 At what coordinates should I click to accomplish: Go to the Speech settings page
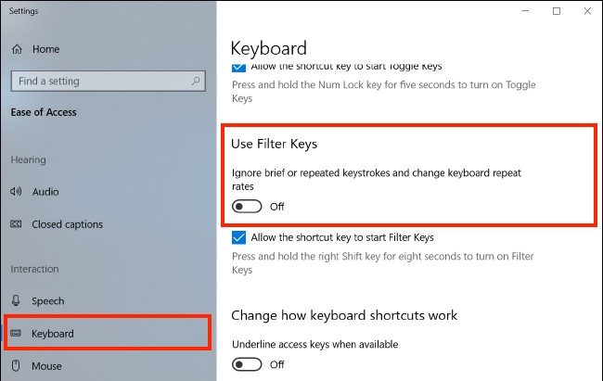click(x=47, y=301)
